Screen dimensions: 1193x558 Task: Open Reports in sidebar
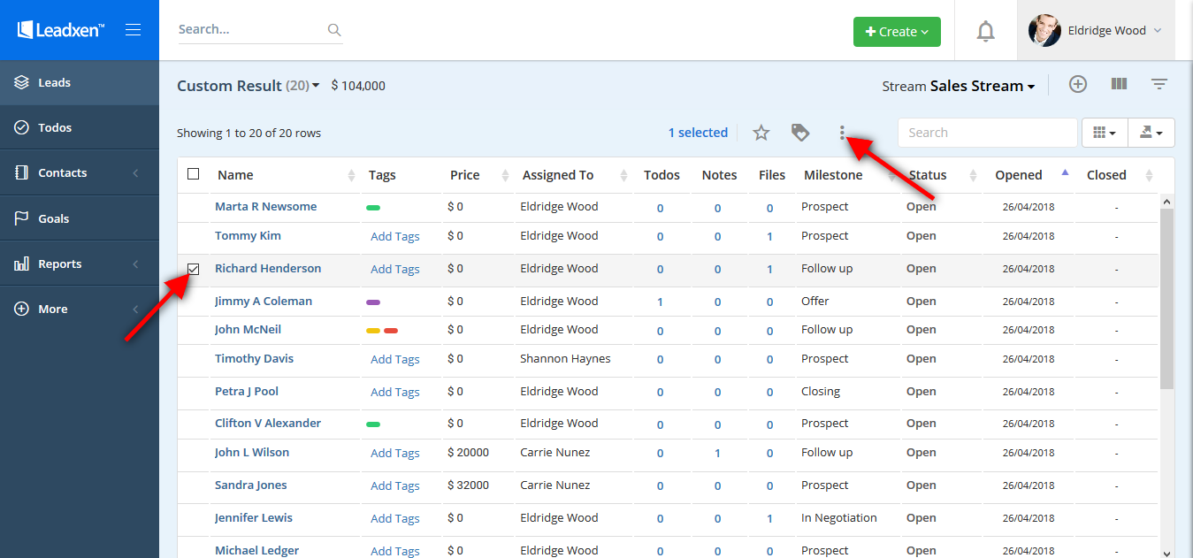tap(80, 264)
